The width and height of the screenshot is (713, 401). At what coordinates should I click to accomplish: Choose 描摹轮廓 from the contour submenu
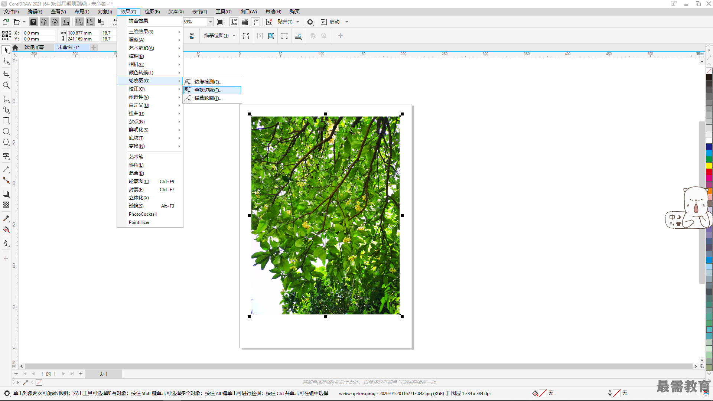click(212, 98)
